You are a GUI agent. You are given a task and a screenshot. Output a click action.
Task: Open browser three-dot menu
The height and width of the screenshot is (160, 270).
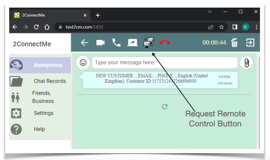pyautogui.click(x=256, y=27)
